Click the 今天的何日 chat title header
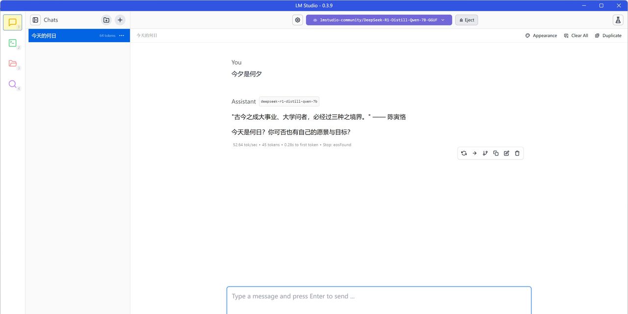Viewport: 628px width, 314px height. (x=147, y=35)
